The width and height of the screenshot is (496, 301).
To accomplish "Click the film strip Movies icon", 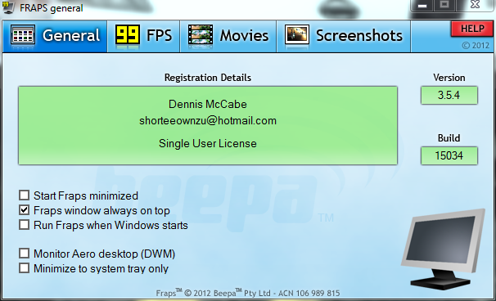I will point(201,34).
